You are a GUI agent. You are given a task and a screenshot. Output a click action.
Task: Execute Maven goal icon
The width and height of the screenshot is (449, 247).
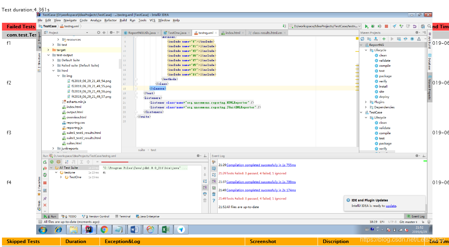tap(399, 39)
